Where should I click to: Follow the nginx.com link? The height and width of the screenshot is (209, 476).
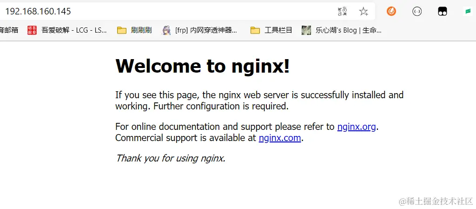pos(279,138)
